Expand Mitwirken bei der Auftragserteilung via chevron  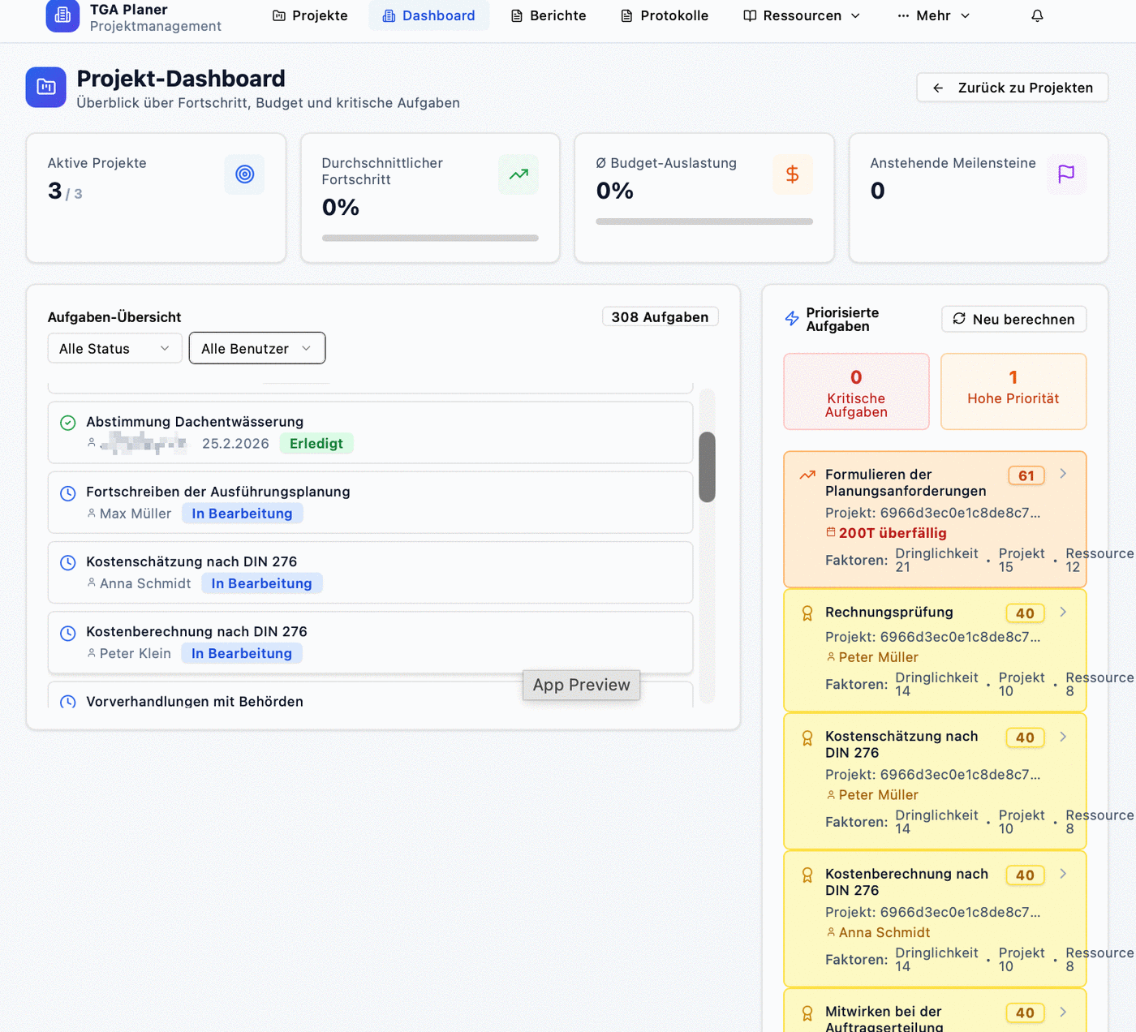pos(1063,1012)
